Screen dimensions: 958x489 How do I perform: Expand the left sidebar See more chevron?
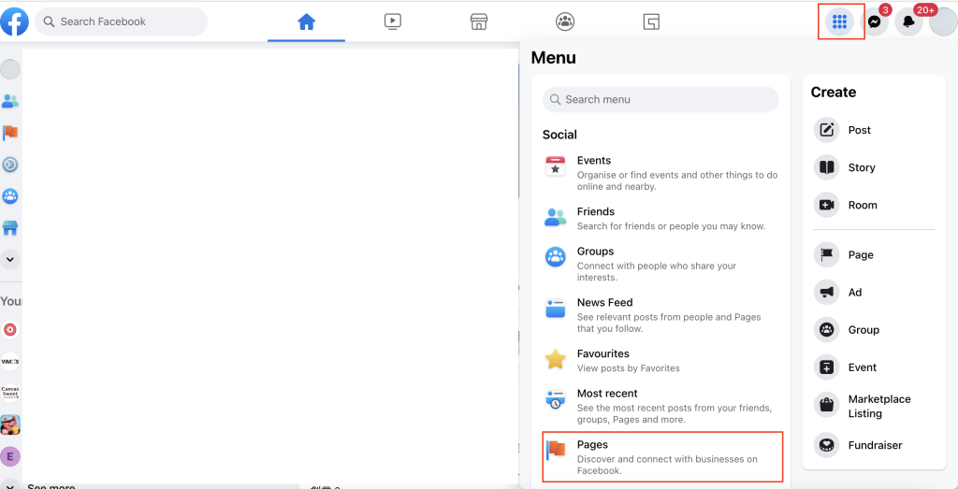point(10,259)
